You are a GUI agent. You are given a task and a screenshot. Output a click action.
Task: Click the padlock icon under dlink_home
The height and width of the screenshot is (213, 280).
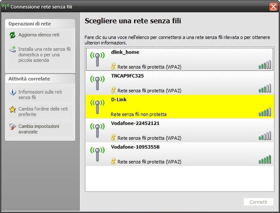tap(114, 66)
